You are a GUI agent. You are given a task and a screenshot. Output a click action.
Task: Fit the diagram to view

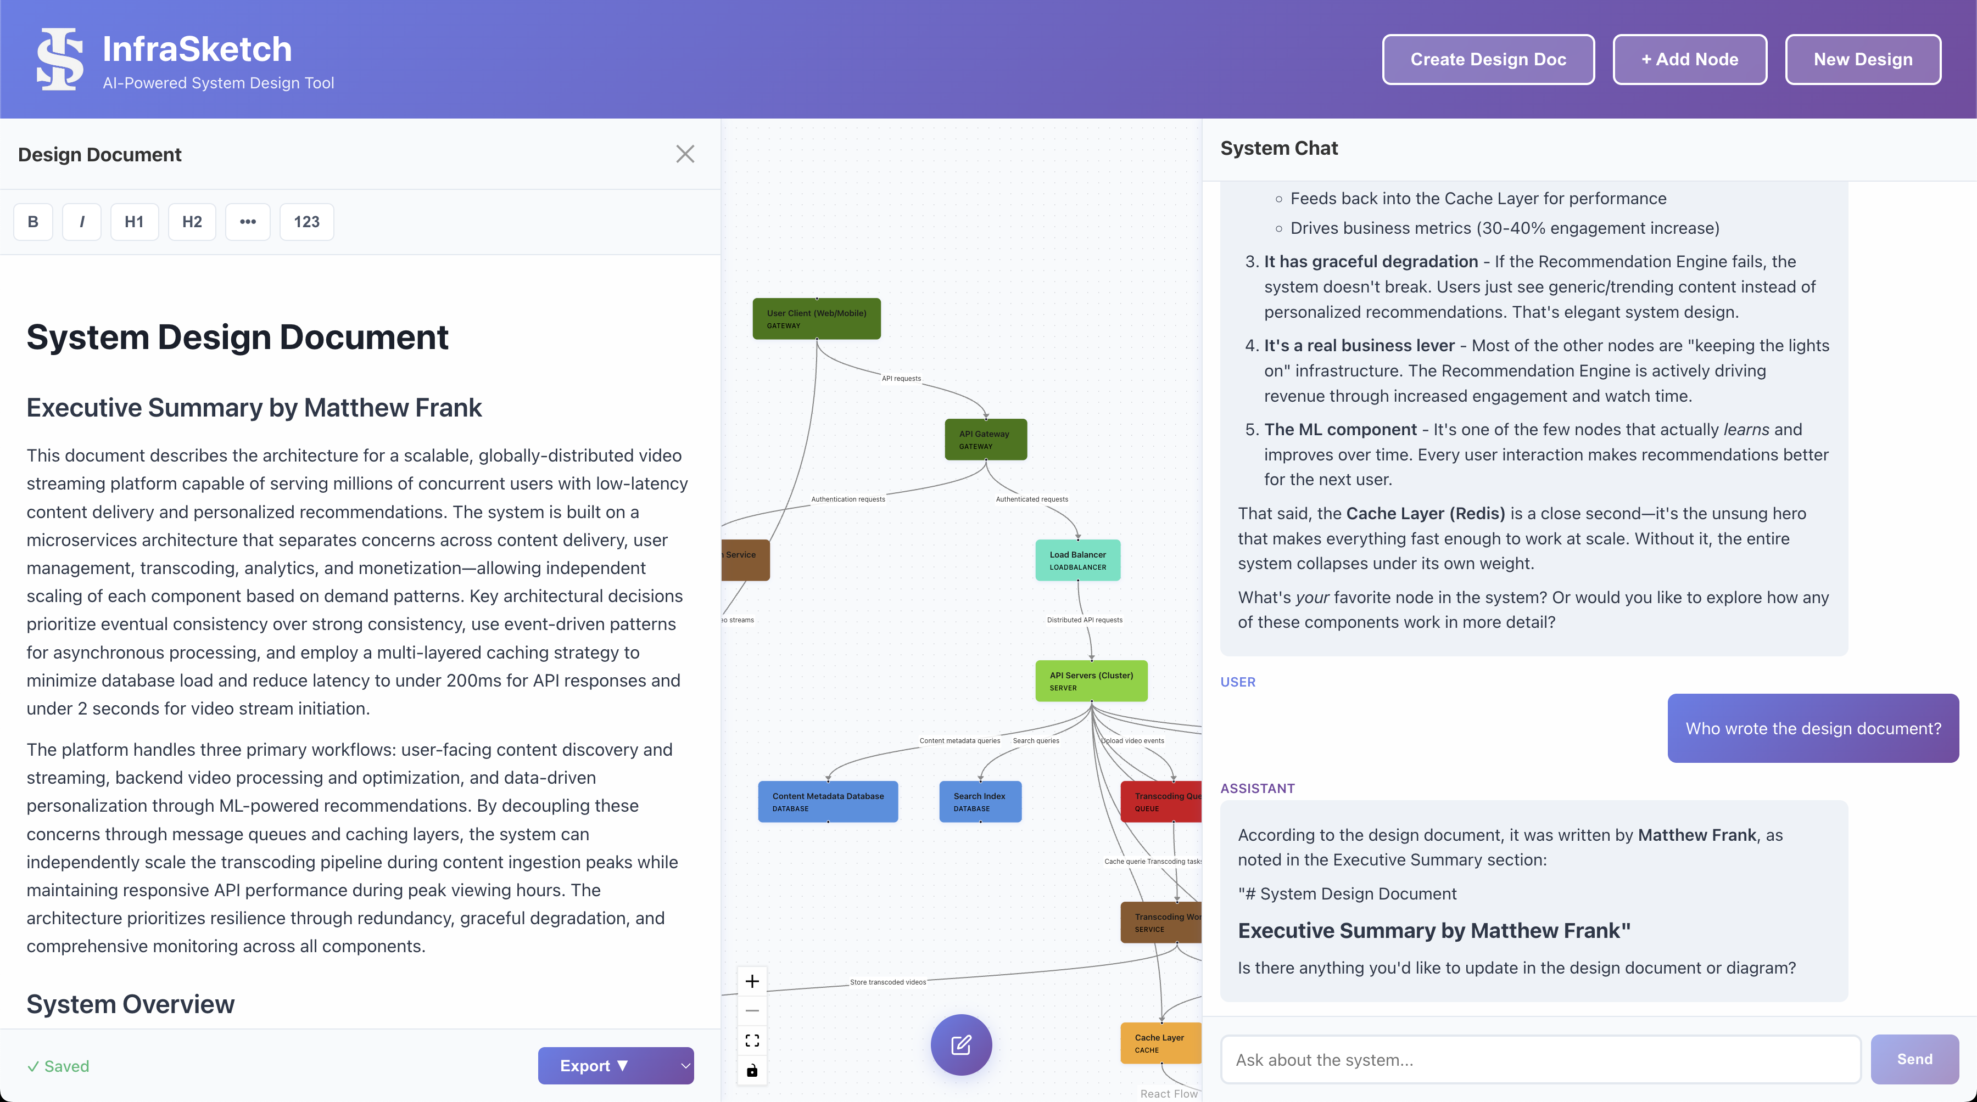click(x=752, y=1040)
